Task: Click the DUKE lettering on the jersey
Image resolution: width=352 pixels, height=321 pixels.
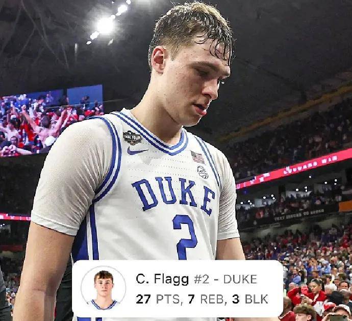Action: click(173, 196)
